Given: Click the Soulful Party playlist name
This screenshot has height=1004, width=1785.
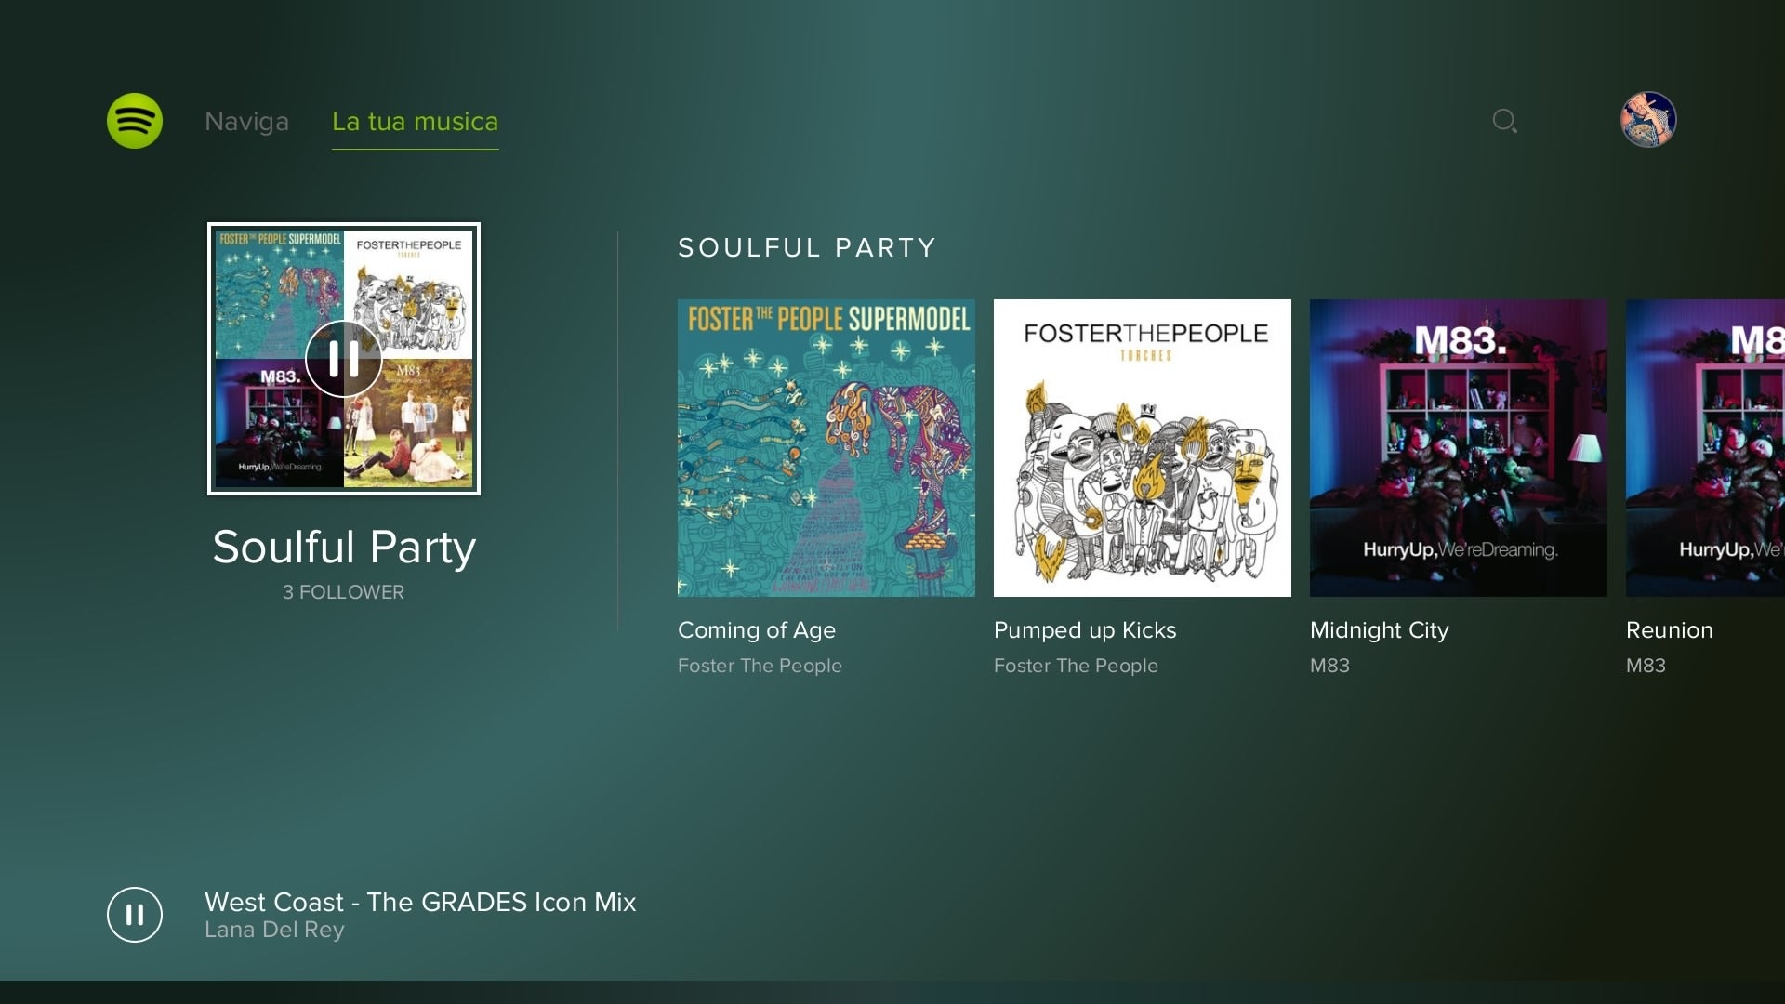Looking at the screenshot, I should click(x=344, y=547).
